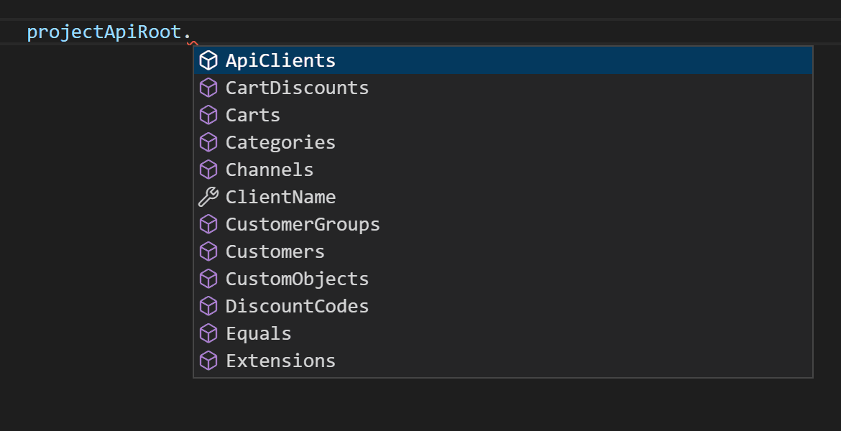Select the CustomerGroups suggestion entry
841x431 pixels.
[303, 224]
